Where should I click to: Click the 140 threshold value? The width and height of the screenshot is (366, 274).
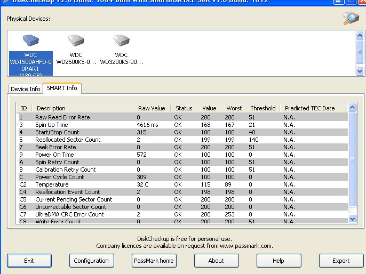pos(253,140)
